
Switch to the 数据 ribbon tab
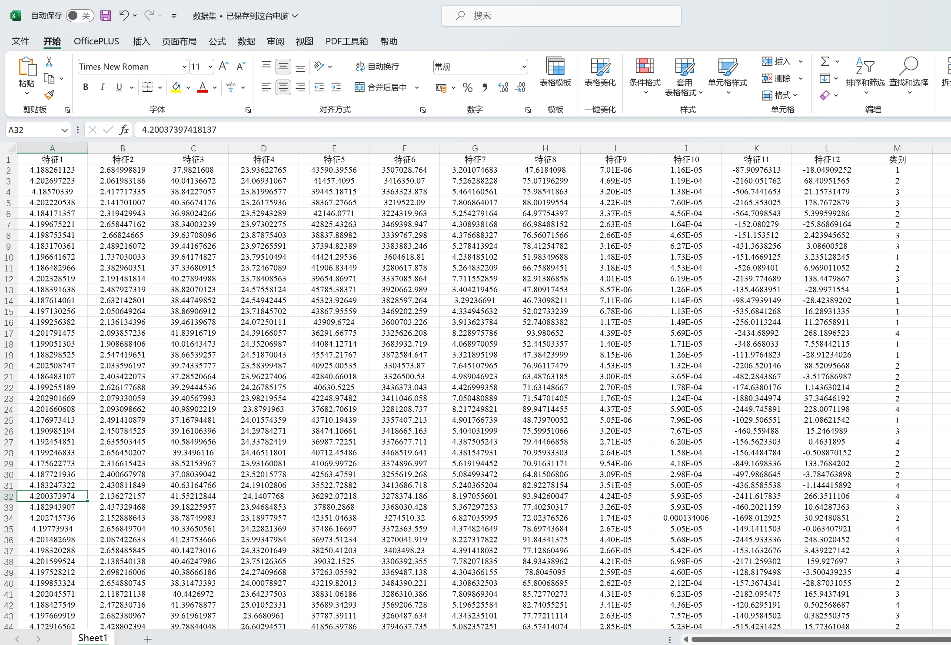click(246, 41)
